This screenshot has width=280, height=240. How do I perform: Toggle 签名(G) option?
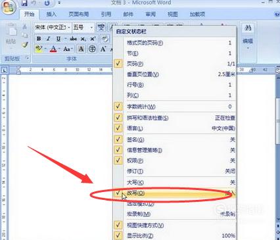(x=175, y=139)
